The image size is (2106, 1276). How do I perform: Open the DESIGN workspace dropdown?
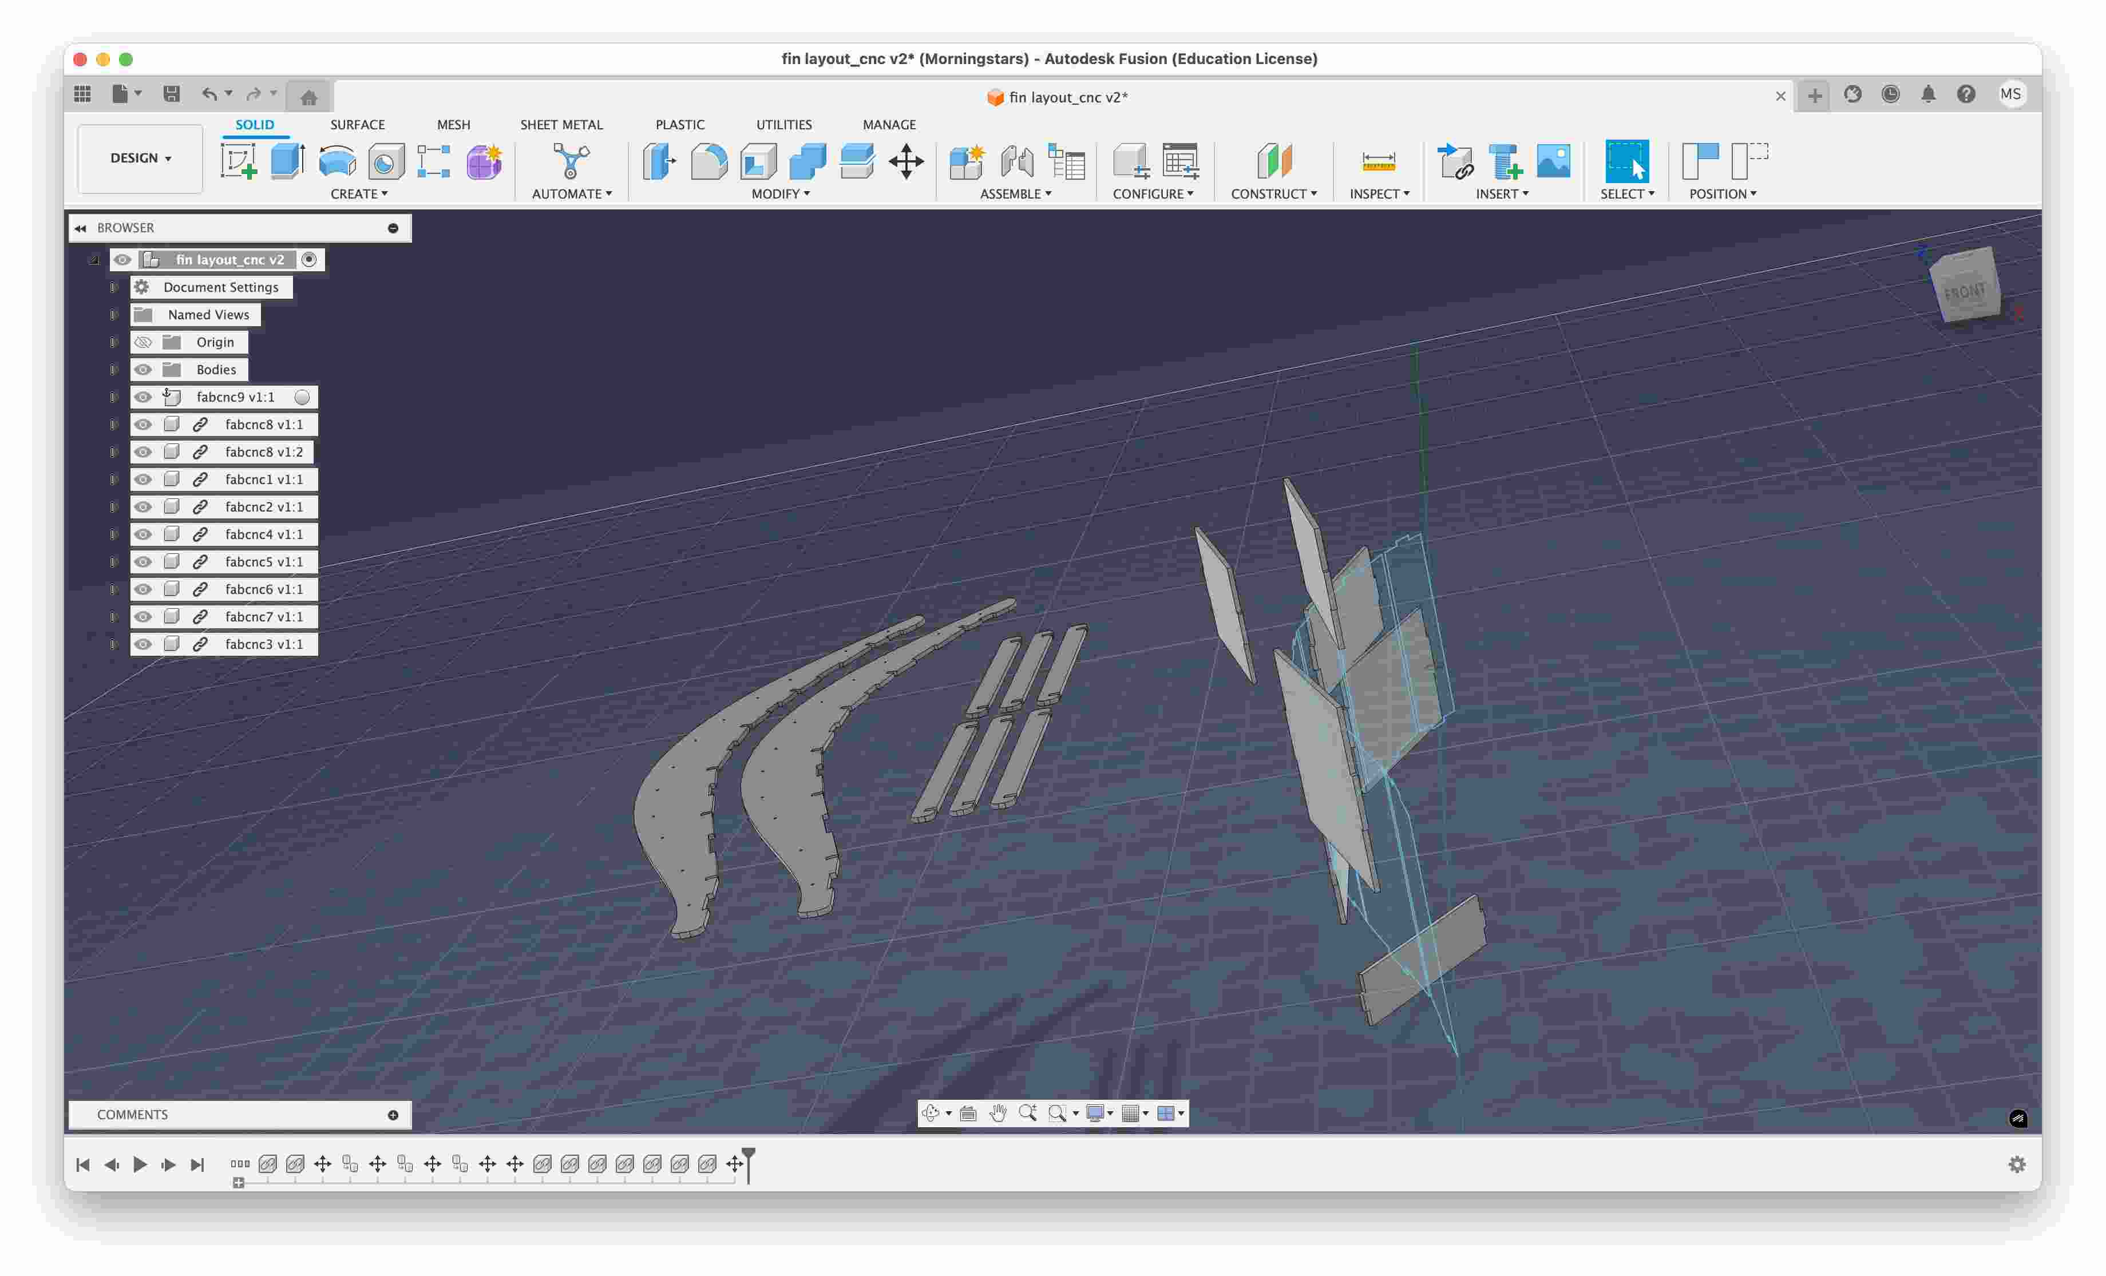[x=140, y=158]
